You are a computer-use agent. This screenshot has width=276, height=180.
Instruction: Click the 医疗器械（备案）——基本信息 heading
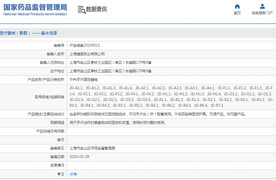tap(29, 33)
